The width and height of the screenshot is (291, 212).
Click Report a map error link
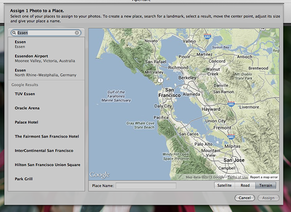(x=264, y=177)
